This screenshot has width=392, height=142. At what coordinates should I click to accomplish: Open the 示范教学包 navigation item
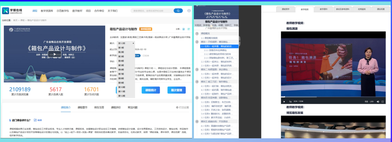pos(62,11)
